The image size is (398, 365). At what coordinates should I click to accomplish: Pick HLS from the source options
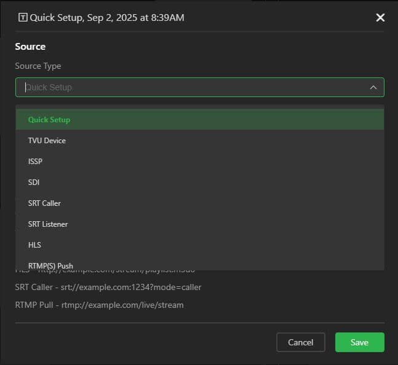pos(34,245)
